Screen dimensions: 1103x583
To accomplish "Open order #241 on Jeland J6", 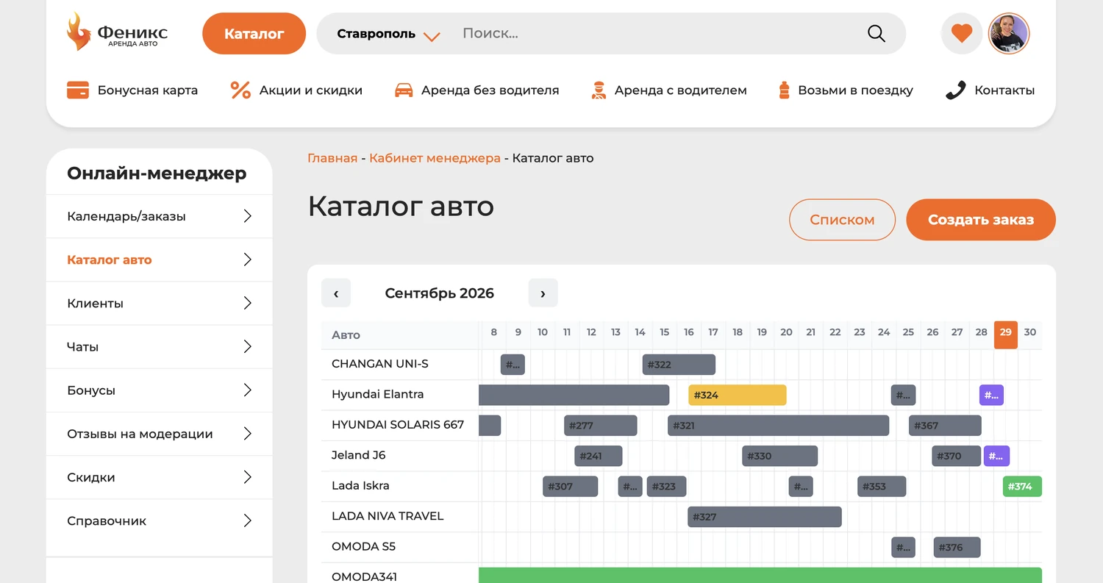I will pos(599,456).
